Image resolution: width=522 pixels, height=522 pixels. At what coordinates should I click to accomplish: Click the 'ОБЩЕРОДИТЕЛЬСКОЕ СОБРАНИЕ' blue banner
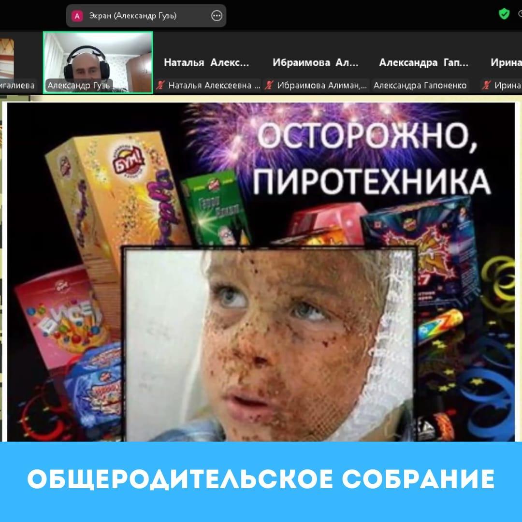pos(261,478)
